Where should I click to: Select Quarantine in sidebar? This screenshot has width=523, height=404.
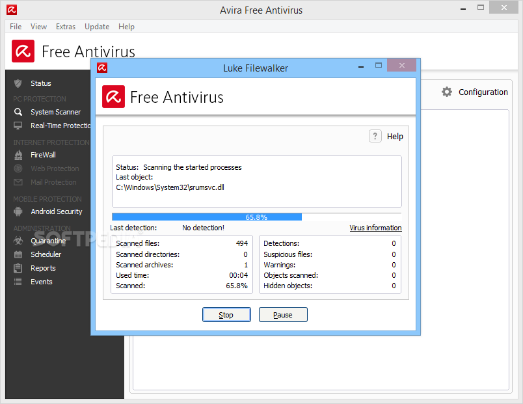pos(48,241)
